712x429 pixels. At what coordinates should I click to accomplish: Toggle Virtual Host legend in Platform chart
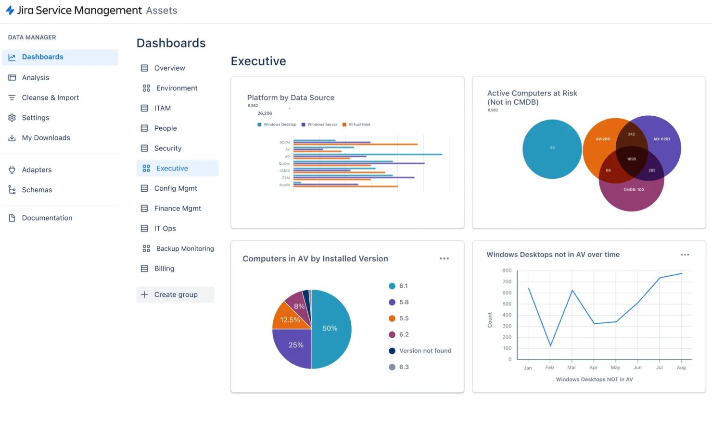click(x=356, y=124)
